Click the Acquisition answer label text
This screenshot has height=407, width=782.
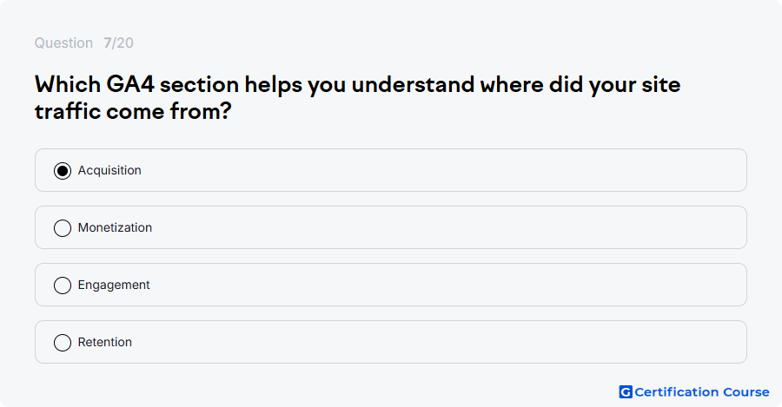pos(109,170)
